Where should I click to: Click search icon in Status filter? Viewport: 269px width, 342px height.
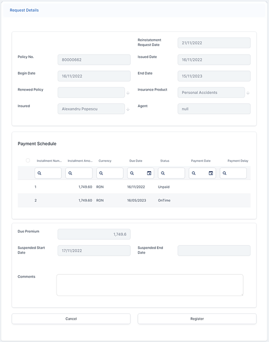point(163,173)
